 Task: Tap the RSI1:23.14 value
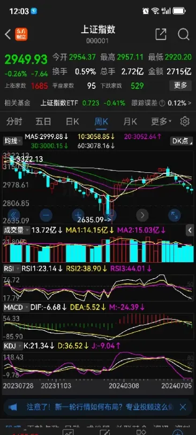42,269
